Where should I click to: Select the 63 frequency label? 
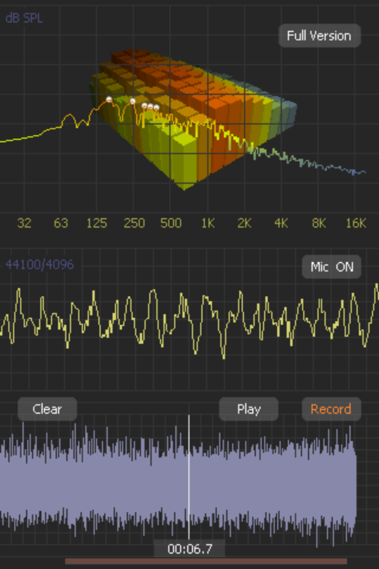click(x=61, y=223)
